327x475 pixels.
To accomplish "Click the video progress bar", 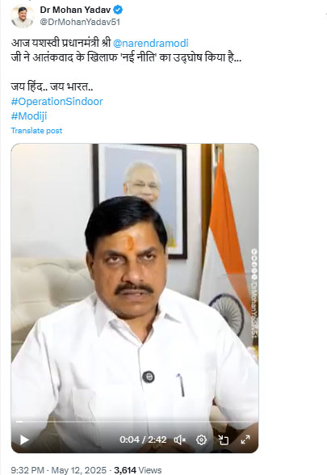I will (135, 422).
